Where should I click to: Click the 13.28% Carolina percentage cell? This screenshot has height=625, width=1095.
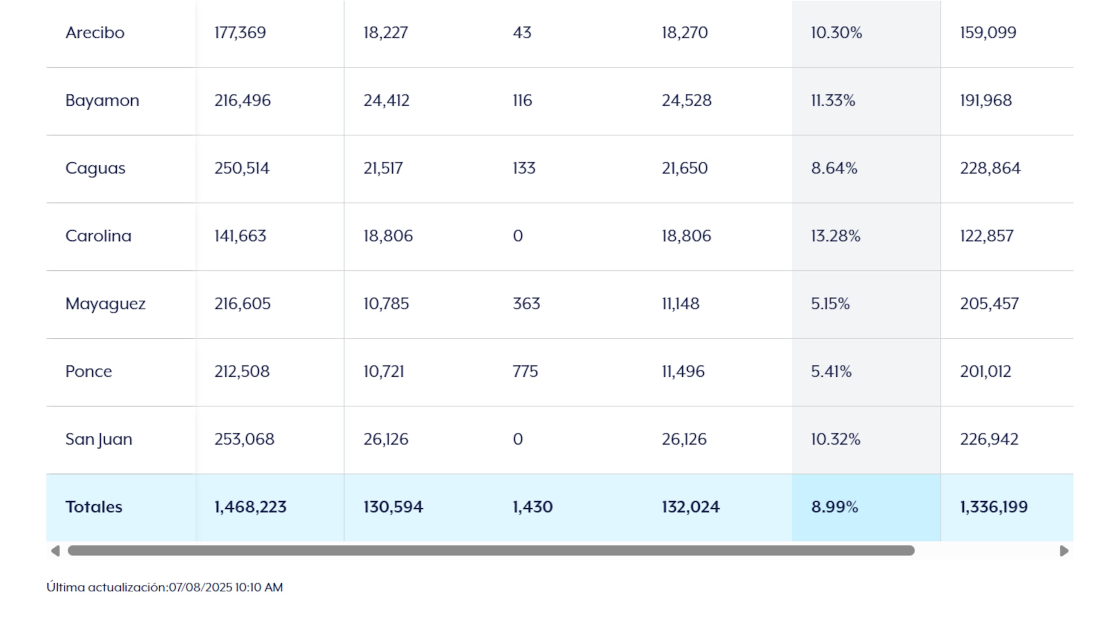[835, 236]
